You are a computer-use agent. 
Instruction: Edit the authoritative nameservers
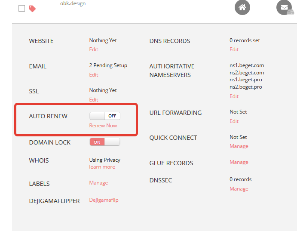tap(234, 96)
